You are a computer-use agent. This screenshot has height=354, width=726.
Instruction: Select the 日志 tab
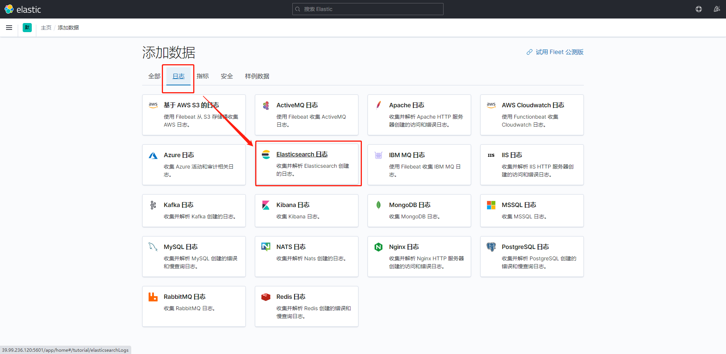(x=178, y=76)
